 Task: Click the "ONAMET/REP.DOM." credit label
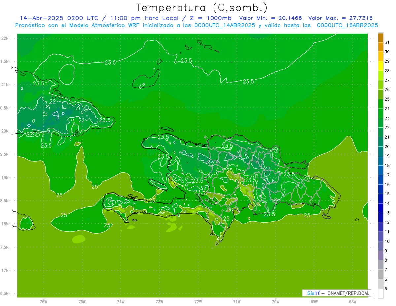pyautogui.click(x=348, y=293)
